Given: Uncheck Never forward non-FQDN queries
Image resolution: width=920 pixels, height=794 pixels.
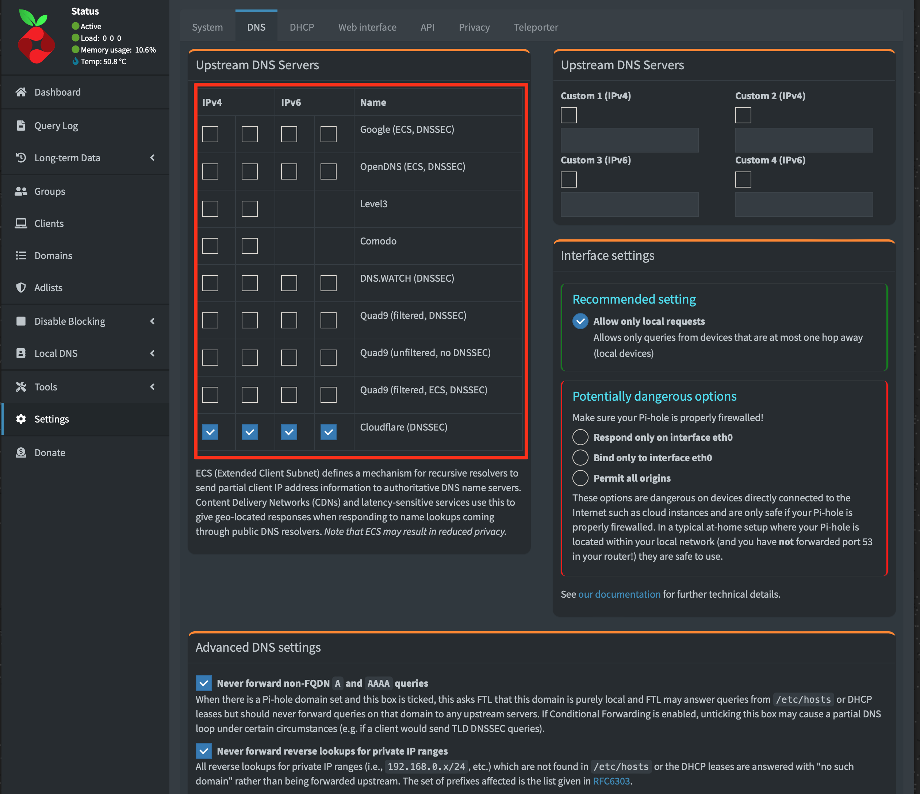Looking at the screenshot, I should click(x=204, y=683).
